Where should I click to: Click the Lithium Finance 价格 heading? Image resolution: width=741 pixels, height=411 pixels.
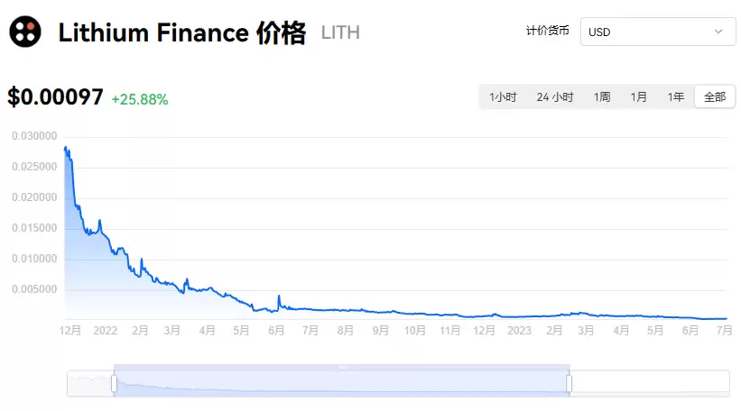pyautogui.click(x=181, y=33)
